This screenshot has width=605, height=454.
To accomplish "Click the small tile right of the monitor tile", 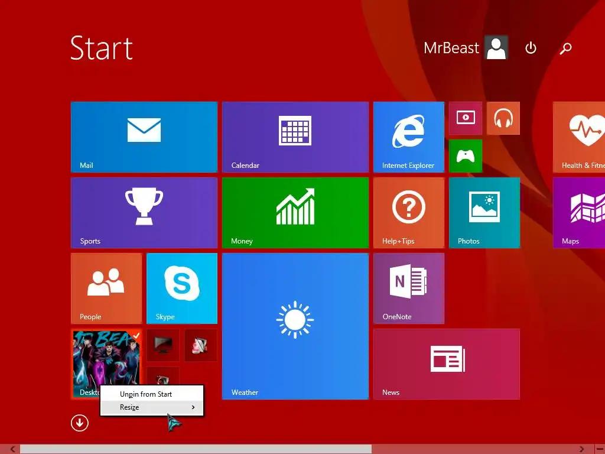I will (201, 345).
